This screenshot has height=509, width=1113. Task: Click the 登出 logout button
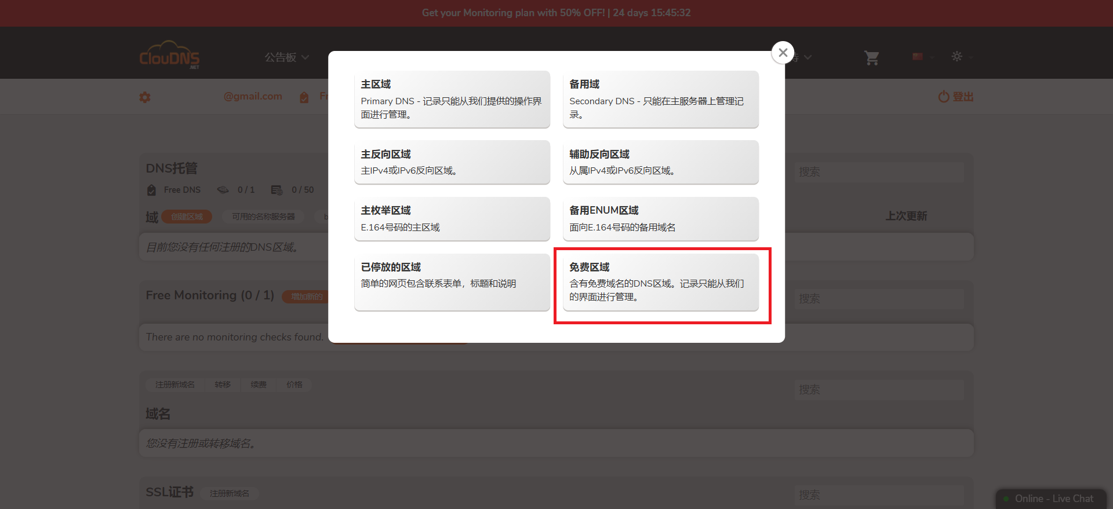click(x=956, y=97)
